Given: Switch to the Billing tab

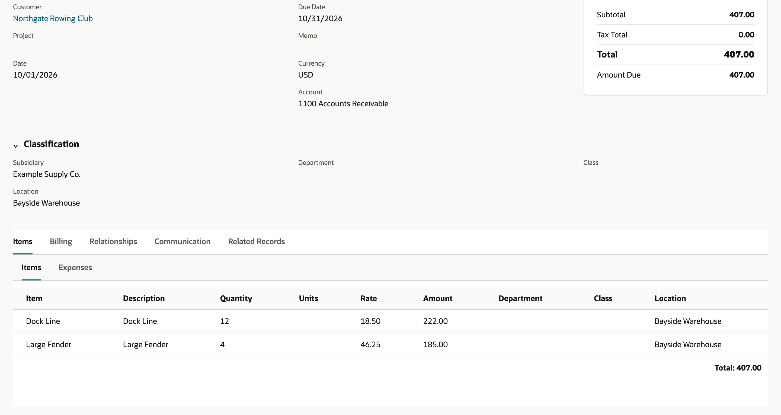Looking at the screenshot, I should point(61,241).
